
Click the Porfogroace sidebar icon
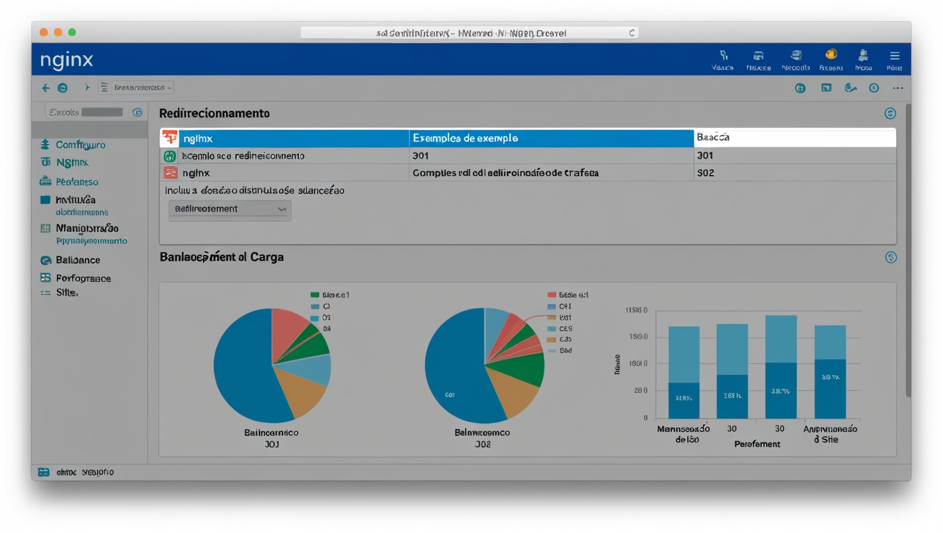pos(45,278)
